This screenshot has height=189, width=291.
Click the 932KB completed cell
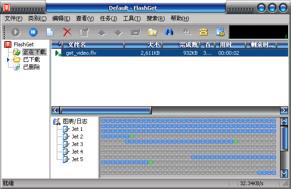coord(190,53)
